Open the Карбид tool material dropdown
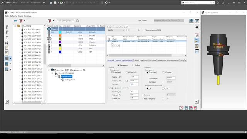This screenshot has height=139, width=247. pos(116,30)
